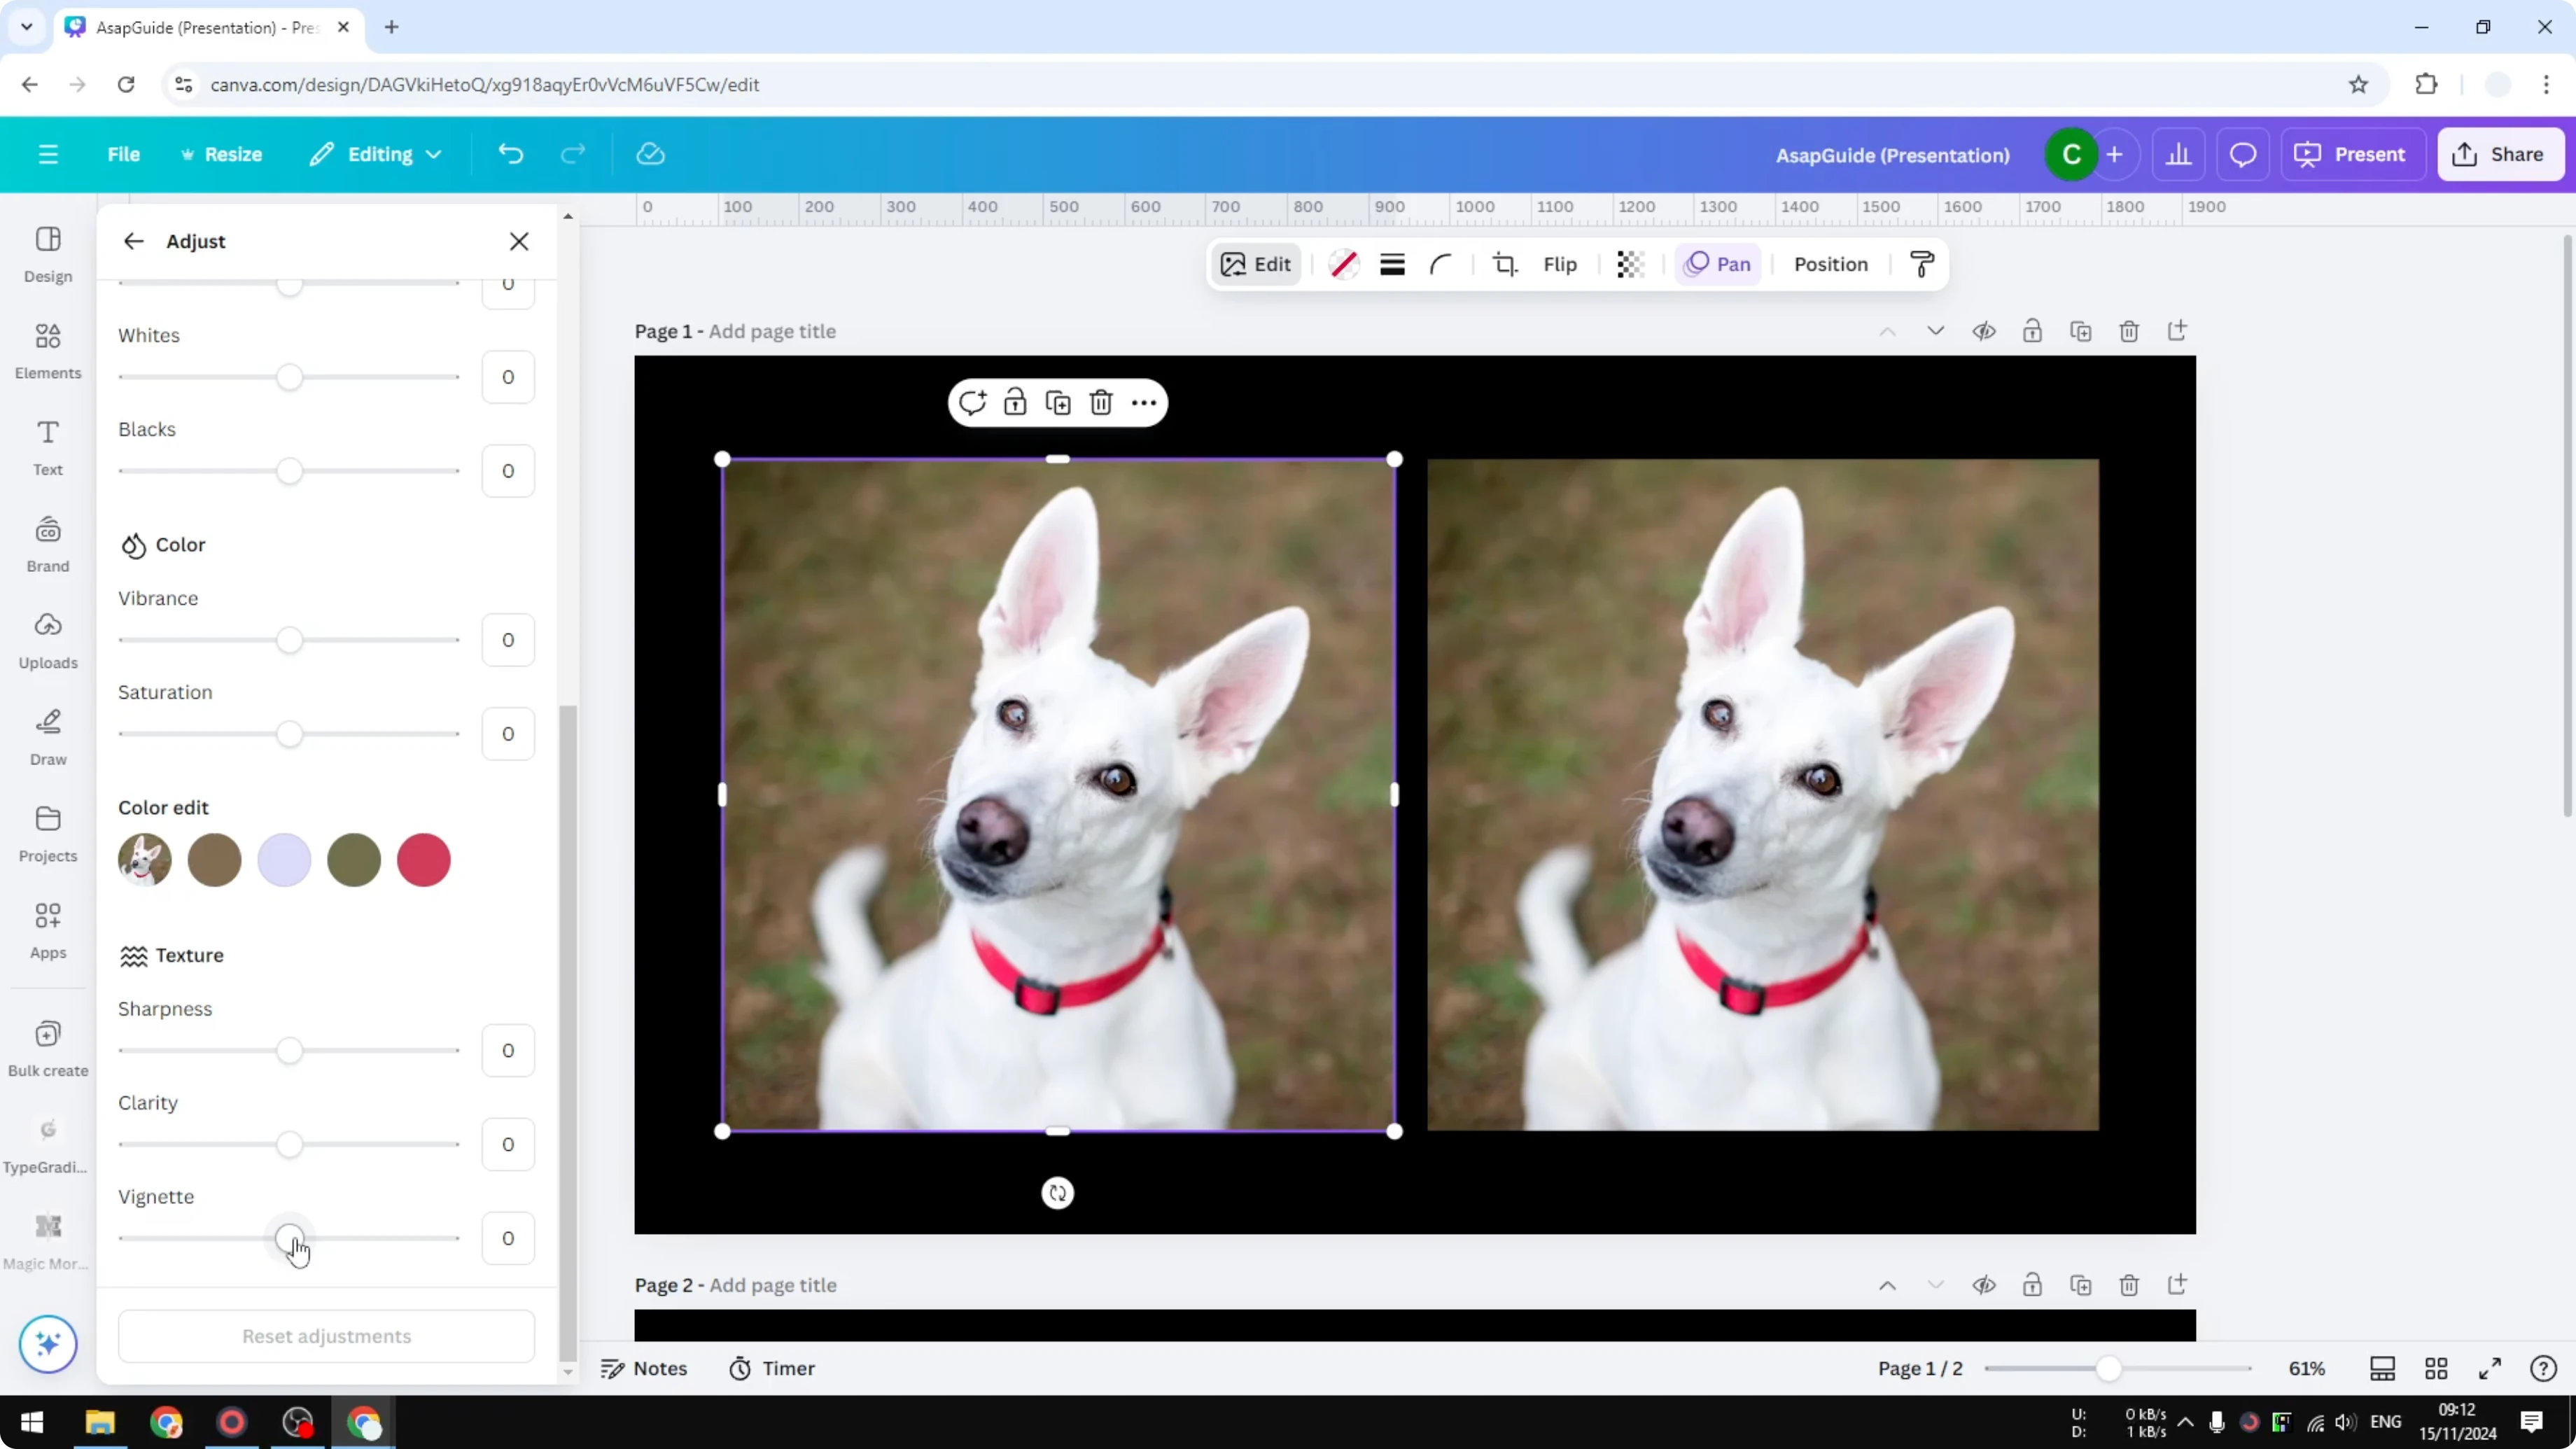Switch to the Position tab in the toolbar
The height and width of the screenshot is (1449, 2576).
pyautogui.click(x=1830, y=264)
